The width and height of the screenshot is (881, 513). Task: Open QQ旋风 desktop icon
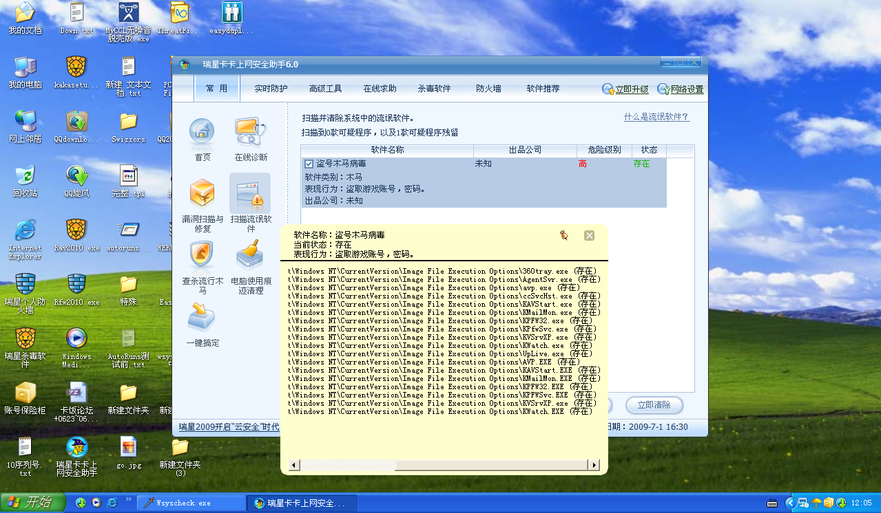76,180
